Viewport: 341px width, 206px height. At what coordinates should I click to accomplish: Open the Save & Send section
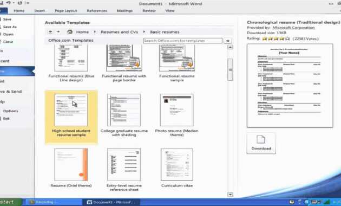coord(11,92)
